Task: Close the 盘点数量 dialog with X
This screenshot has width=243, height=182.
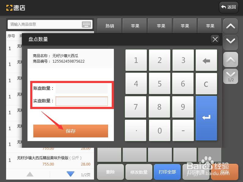Action: [x=215, y=39]
